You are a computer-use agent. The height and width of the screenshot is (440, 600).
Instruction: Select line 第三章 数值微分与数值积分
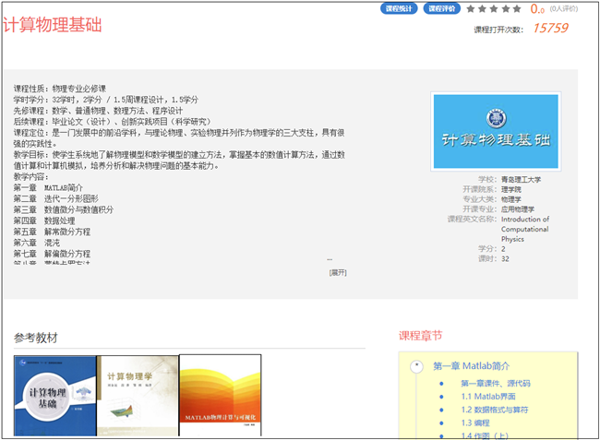[64, 210]
